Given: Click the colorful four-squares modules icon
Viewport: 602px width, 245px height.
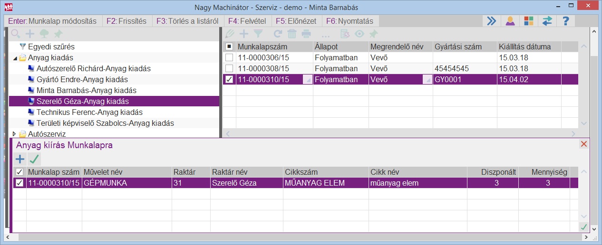Looking at the screenshot, I should [x=528, y=21].
